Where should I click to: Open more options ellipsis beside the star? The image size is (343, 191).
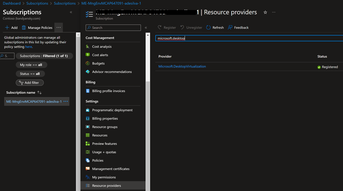274,12
